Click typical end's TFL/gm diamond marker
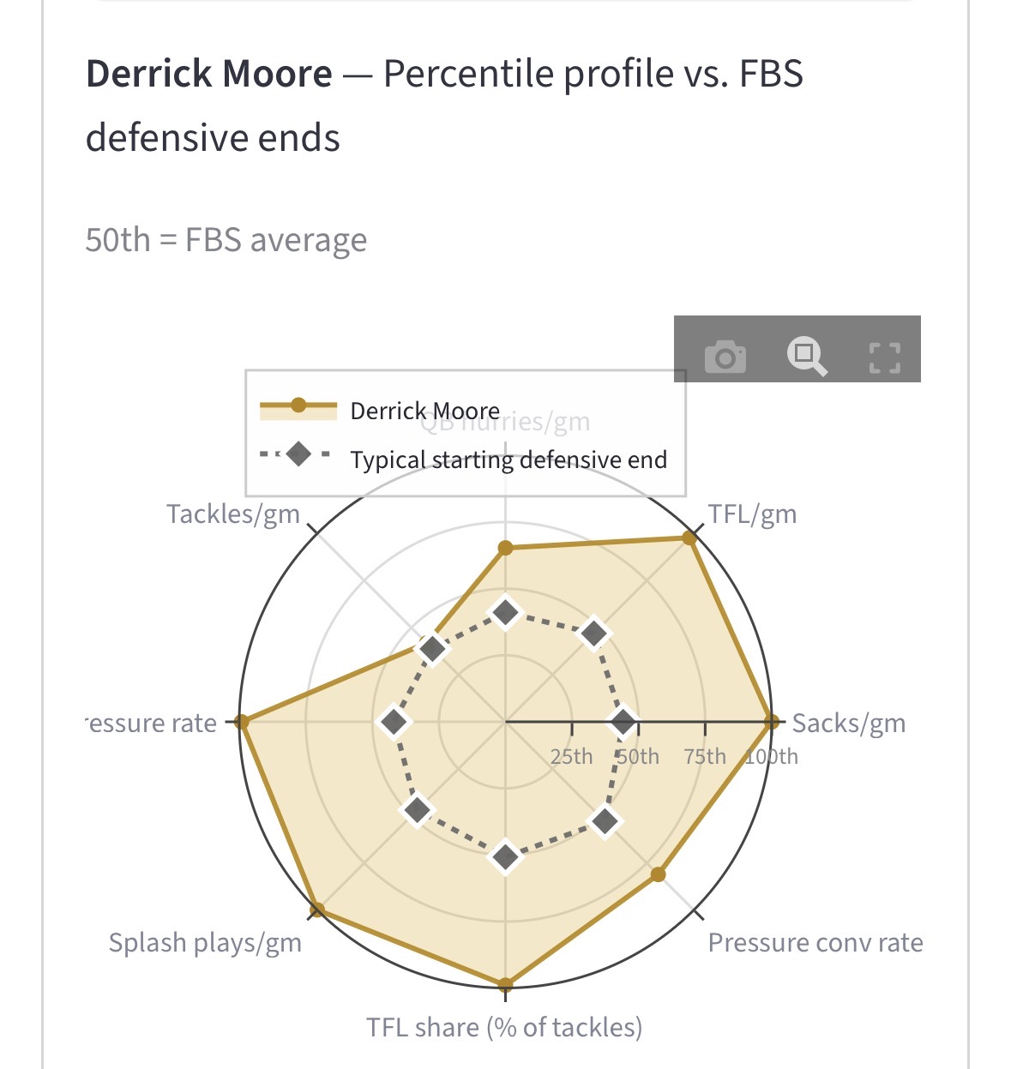 (594, 634)
